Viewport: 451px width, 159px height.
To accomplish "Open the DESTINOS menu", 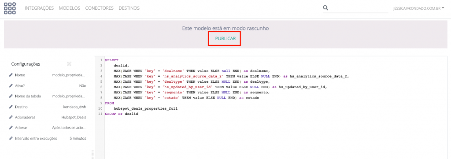I will 129,8.
